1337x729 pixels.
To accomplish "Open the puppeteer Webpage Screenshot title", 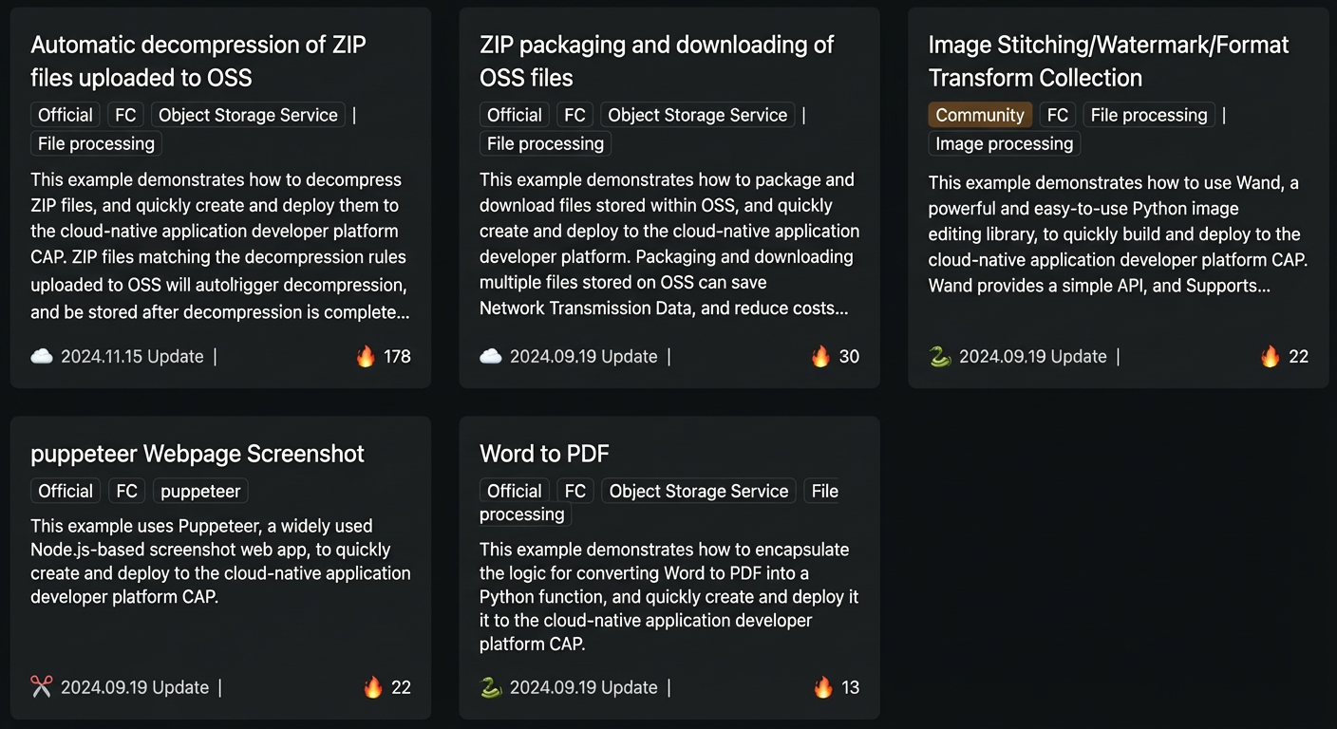I will coord(198,454).
